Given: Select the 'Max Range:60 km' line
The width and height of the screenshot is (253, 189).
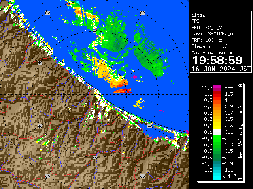Looking at the screenshot, I should coord(212,53).
